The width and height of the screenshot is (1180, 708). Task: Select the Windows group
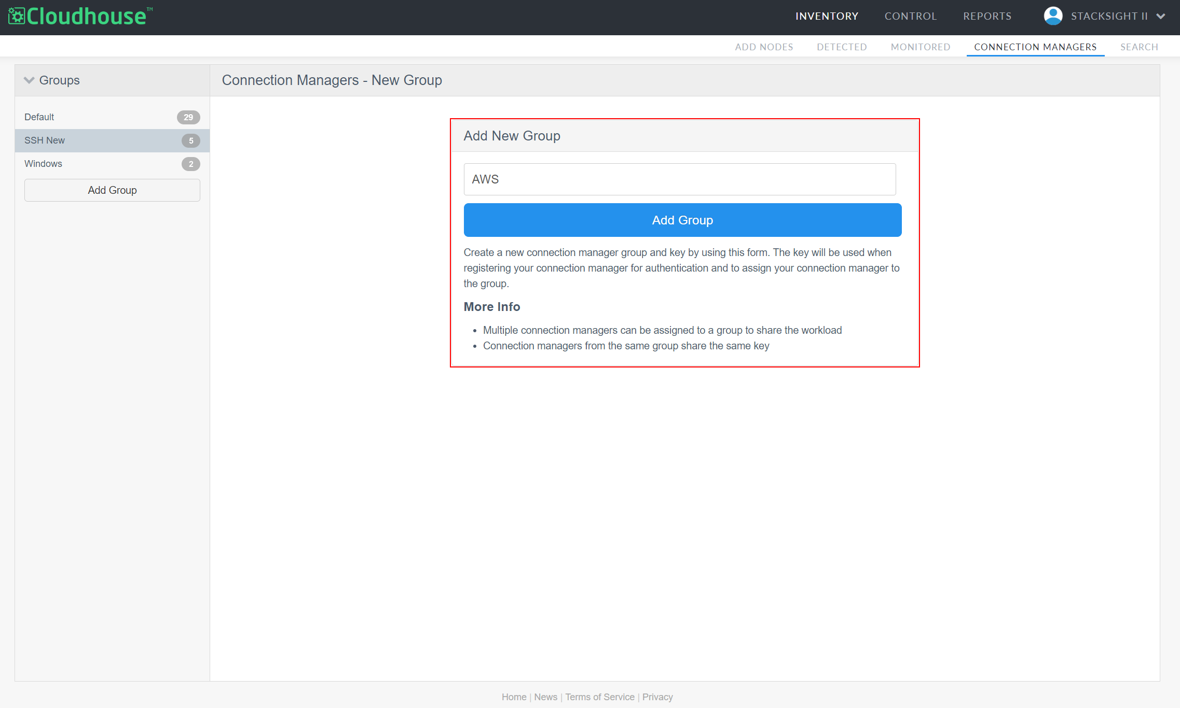112,164
